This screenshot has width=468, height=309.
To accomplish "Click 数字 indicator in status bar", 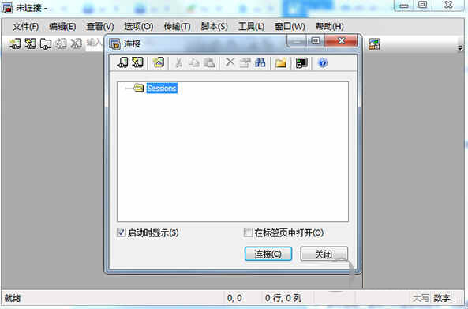I will [442, 298].
